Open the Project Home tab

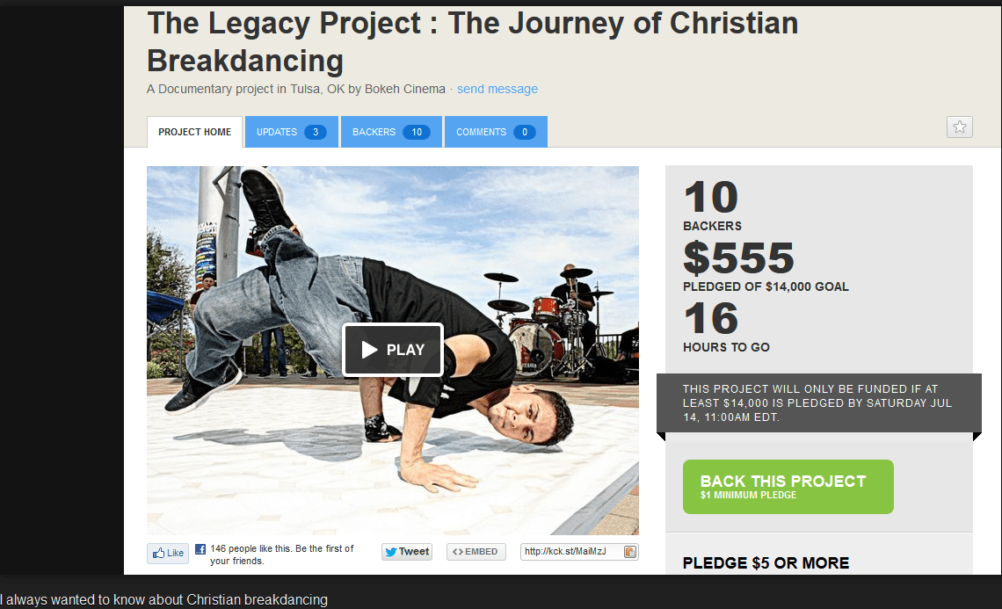[195, 132]
